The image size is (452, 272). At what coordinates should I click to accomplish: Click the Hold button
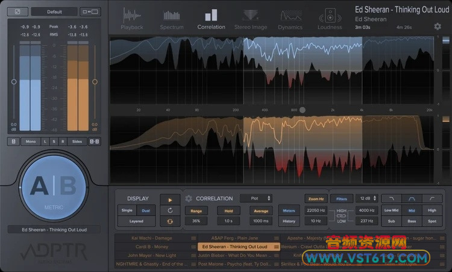(x=228, y=211)
